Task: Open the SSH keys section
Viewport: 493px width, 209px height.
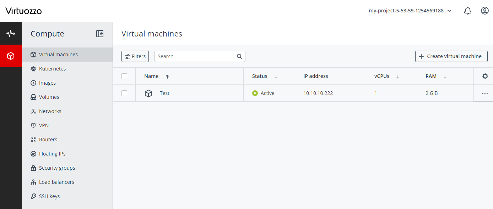Action: (49, 196)
